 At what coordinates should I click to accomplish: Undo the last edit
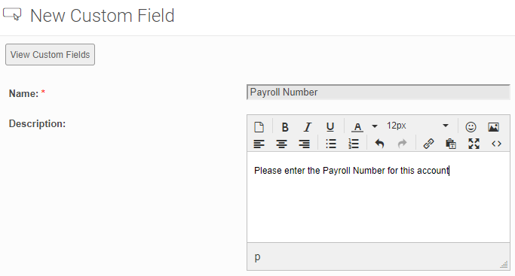pos(379,144)
